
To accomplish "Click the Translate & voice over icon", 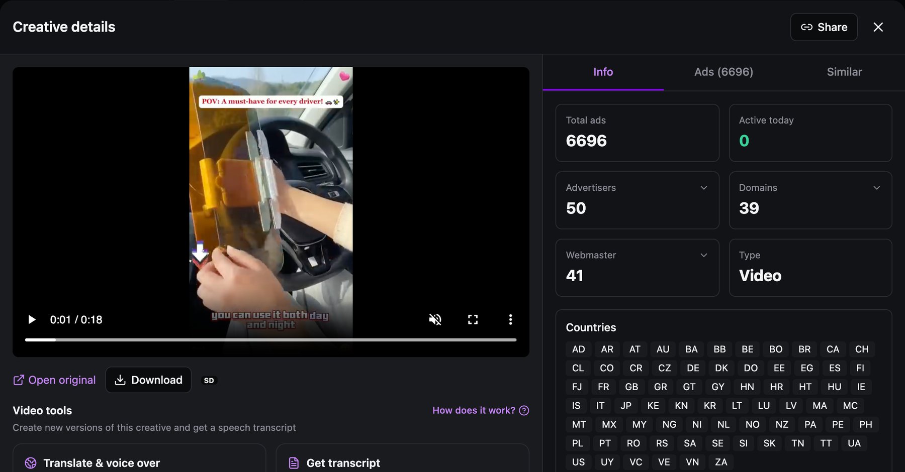I will tap(31, 463).
